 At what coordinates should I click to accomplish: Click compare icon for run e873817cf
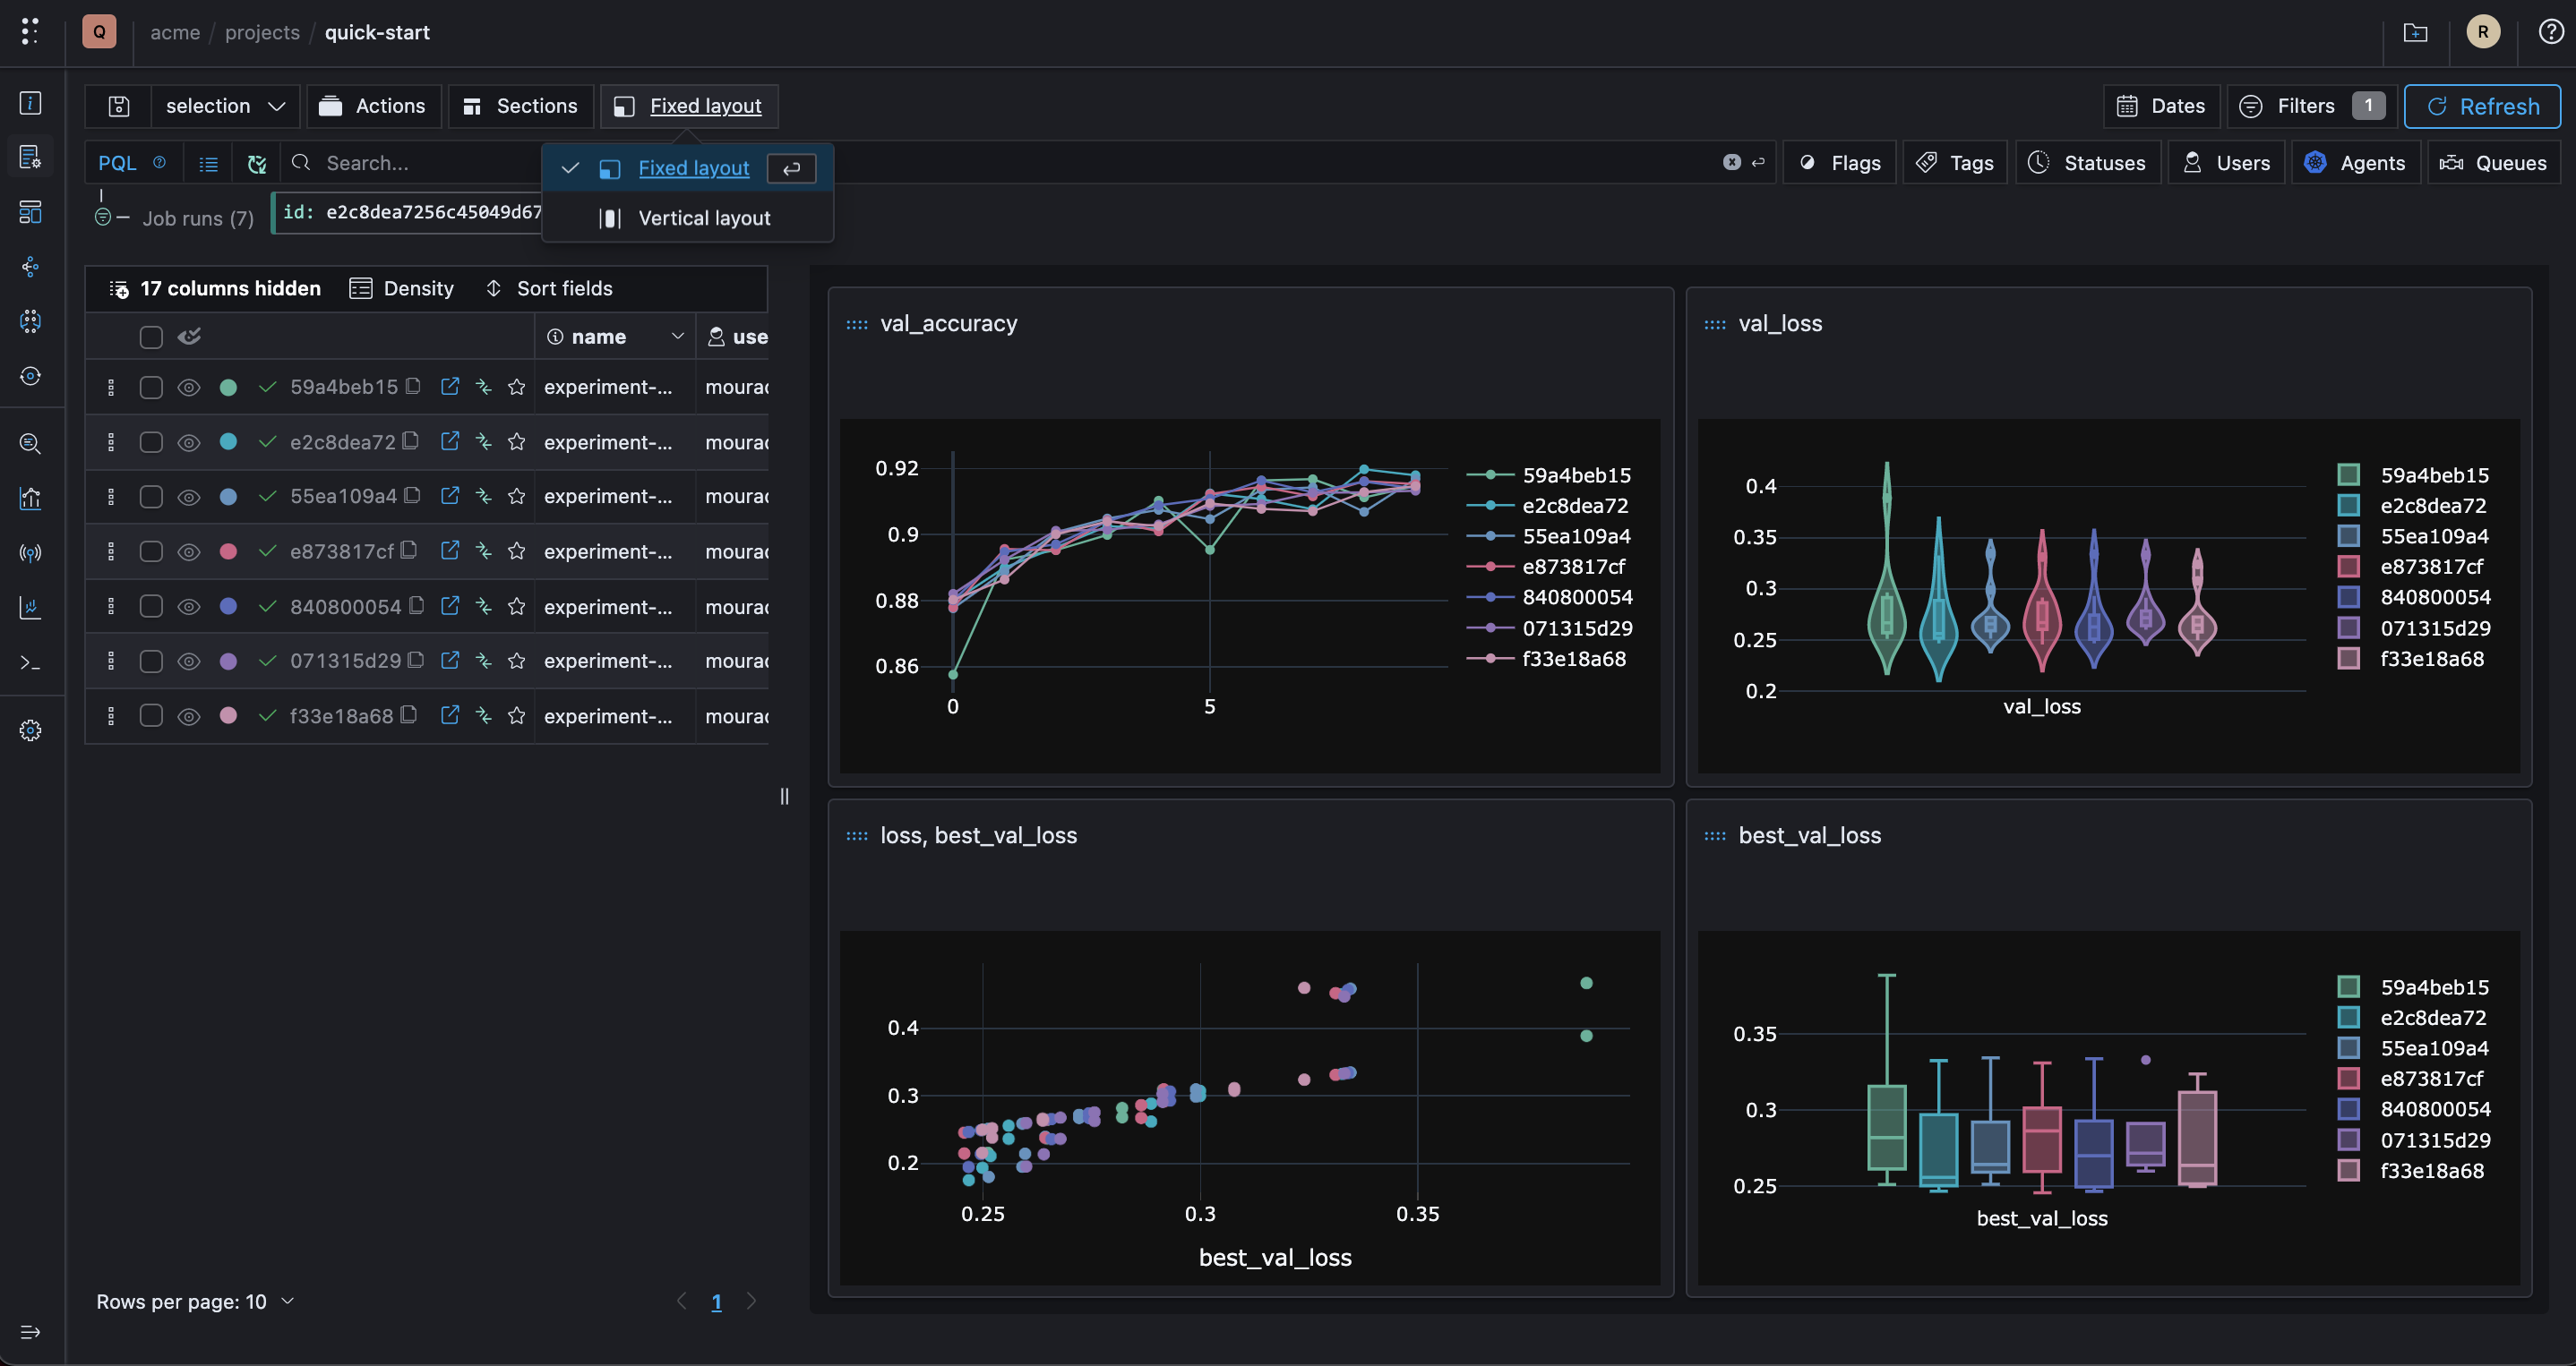click(x=484, y=551)
